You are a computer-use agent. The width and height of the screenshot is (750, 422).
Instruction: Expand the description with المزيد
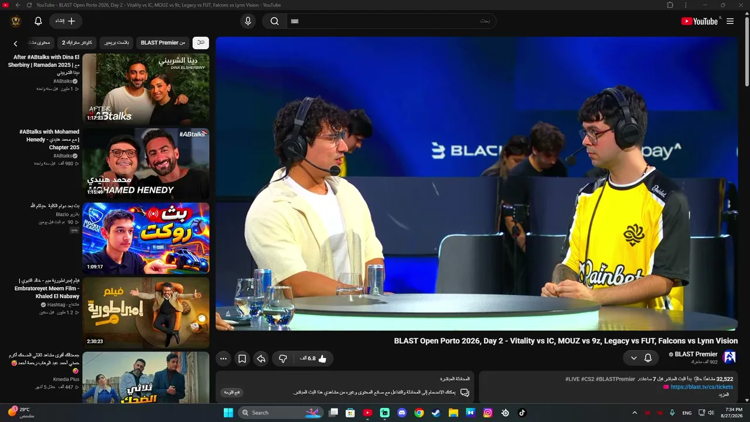tap(724, 395)
